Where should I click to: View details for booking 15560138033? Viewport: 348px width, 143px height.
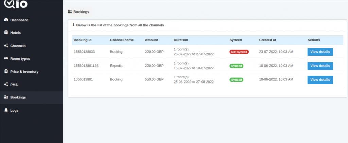[320, 52]
